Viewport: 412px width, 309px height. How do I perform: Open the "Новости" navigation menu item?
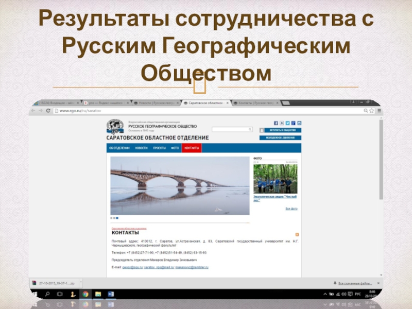[x=141, y=148]
